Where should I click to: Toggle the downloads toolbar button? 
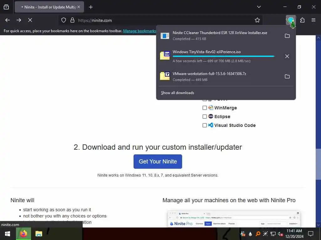pyautogui.click(x=291, y=20)
